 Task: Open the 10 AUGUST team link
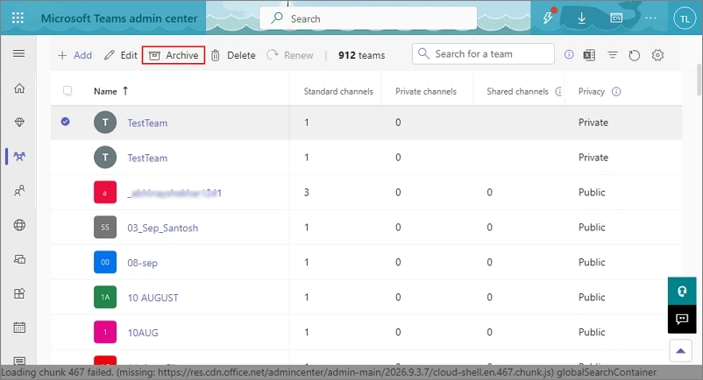click(153, 298)
